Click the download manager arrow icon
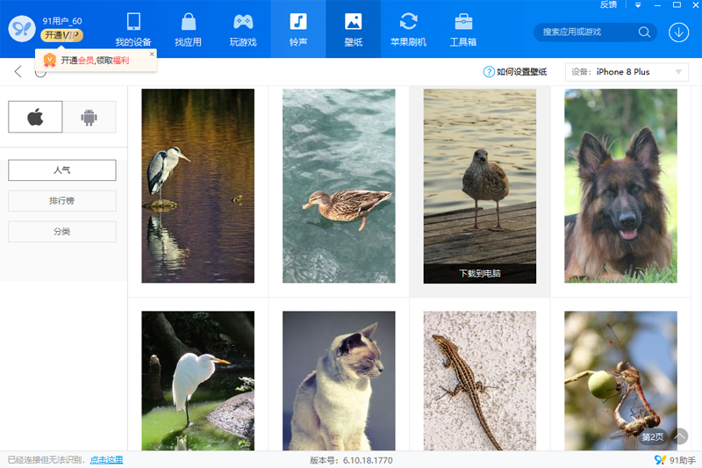This screenshot has height=468, width=702. coord(678,32)
